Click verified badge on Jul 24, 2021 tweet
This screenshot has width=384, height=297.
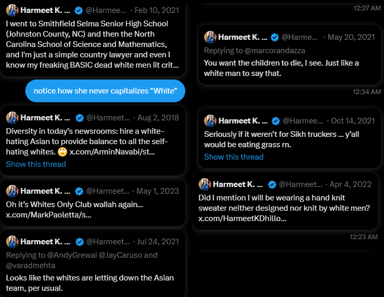tap(78, 241)
